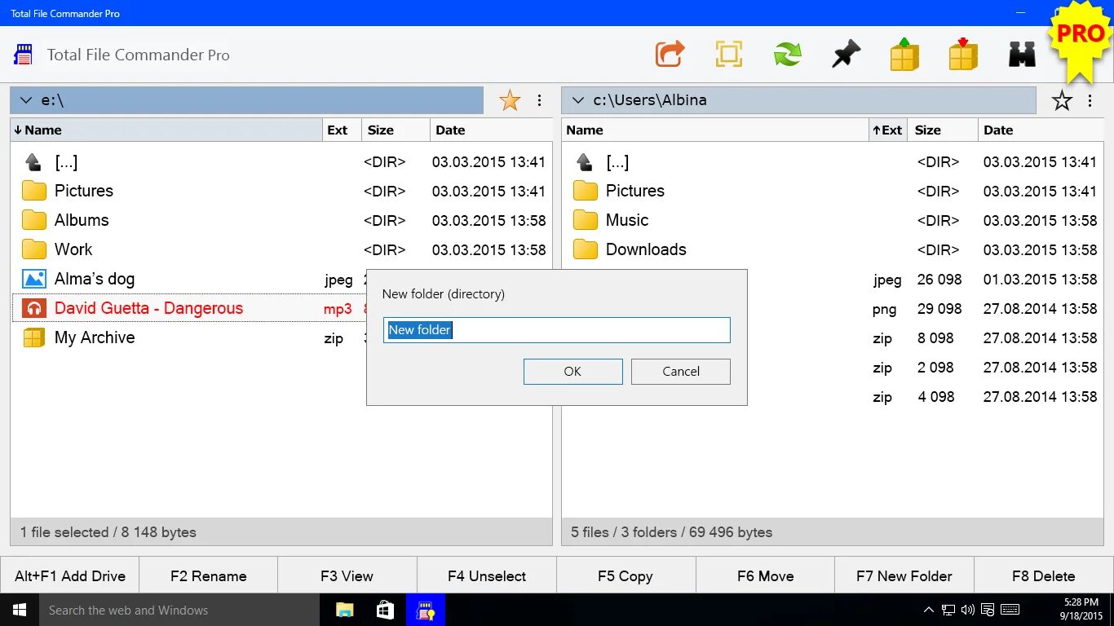Viewport: 1114px width, 626px height.
Task: Click the unpack archive icon with red arrow
Action: 963,54
